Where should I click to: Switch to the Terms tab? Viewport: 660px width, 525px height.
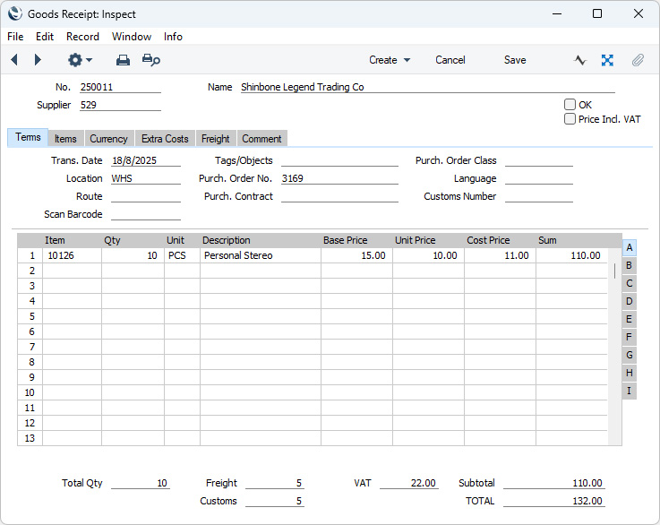click(28, 138)
